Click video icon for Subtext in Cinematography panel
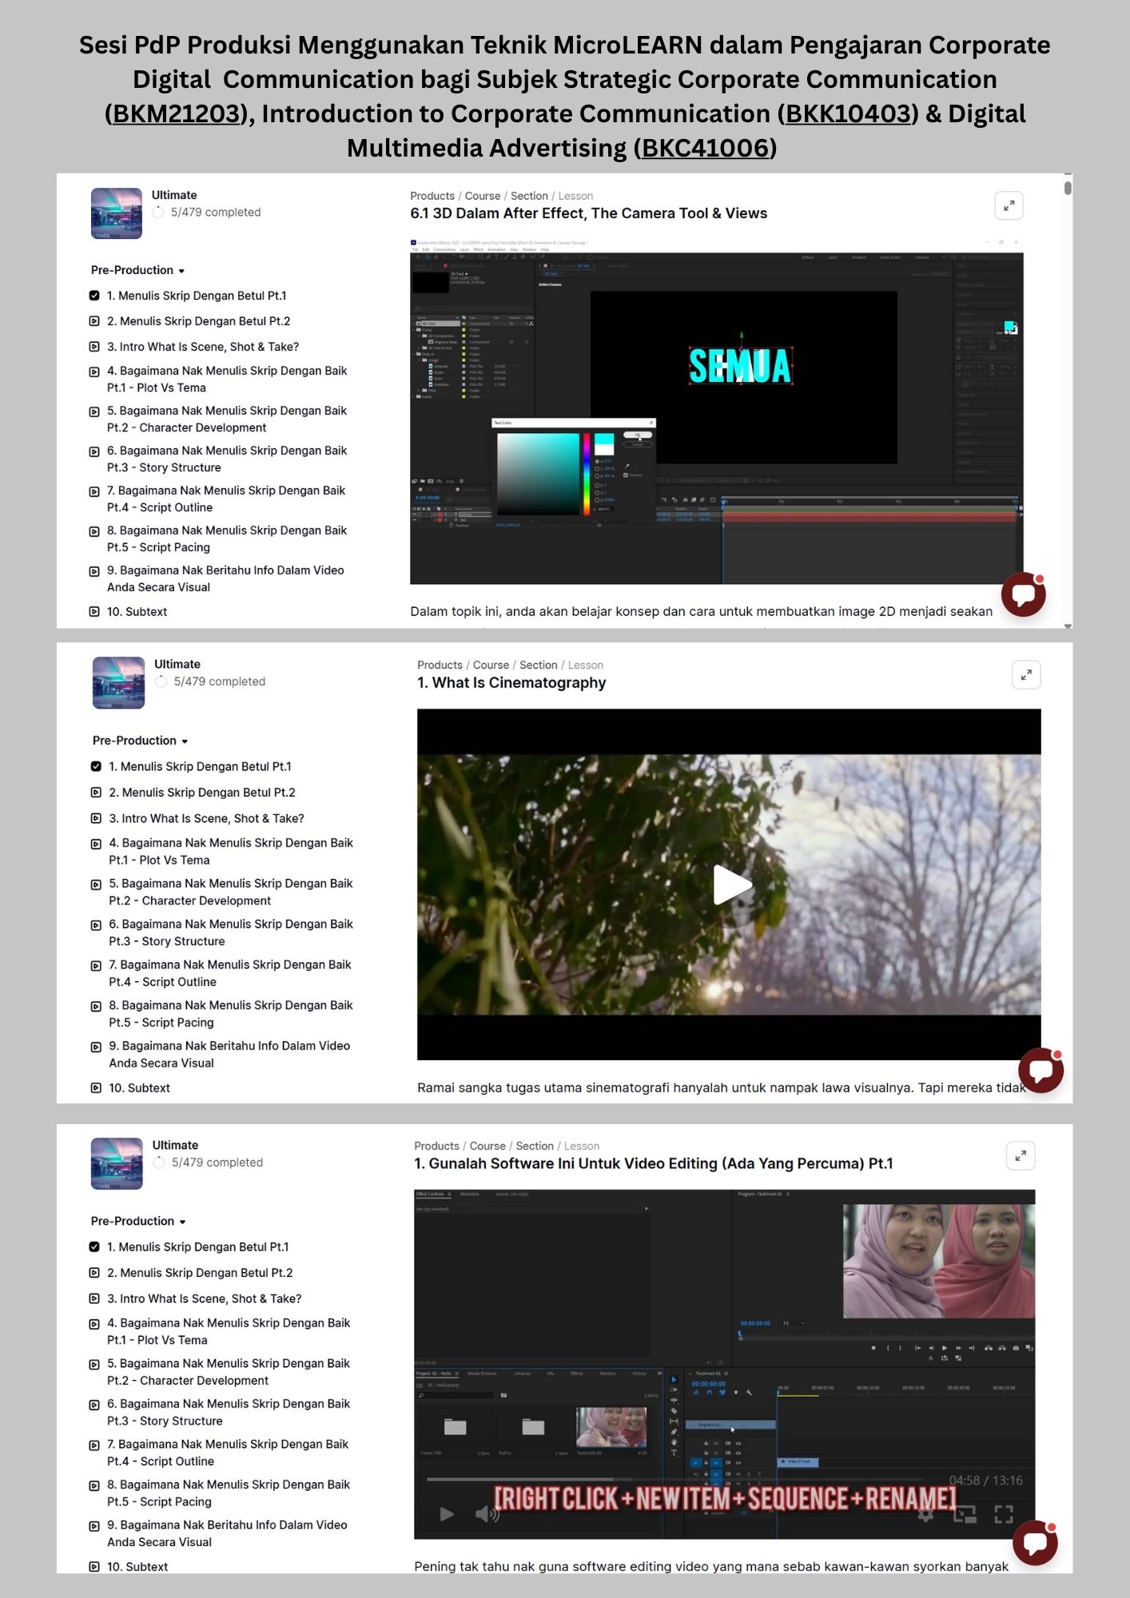The image size is (1130, 1598). tap(96, 1087)
